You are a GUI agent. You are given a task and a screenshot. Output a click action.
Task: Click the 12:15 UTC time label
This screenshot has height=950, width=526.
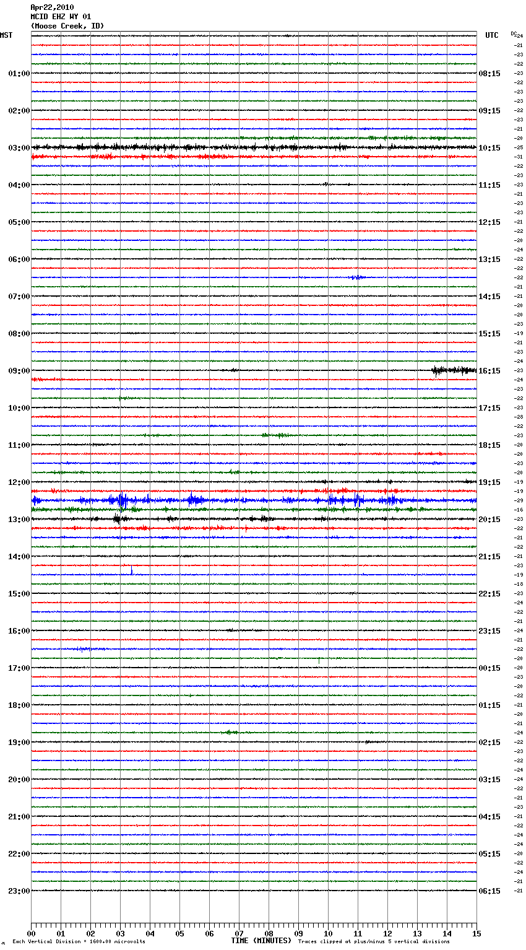pyautogui.click(x=489, y=222)
